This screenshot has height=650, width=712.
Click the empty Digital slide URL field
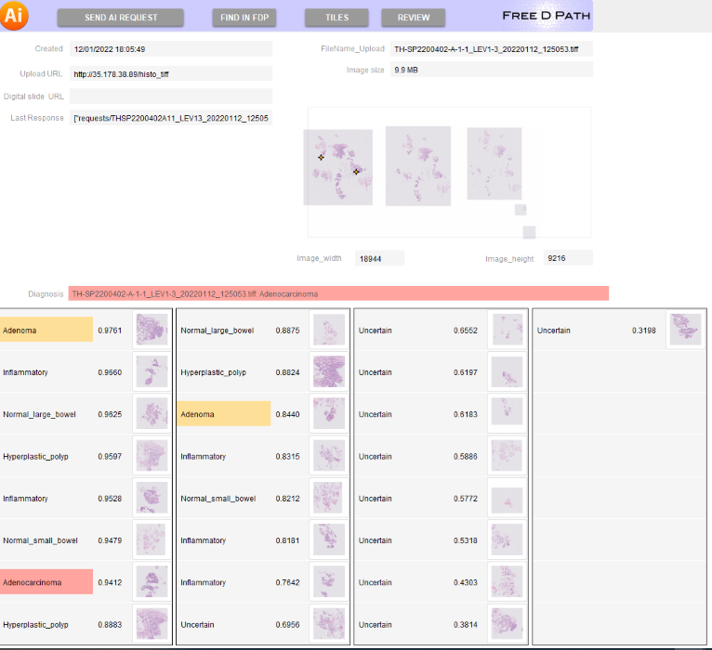[x=171, y=96]
